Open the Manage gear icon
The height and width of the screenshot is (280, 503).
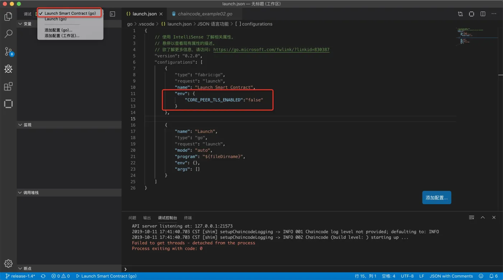pyautogui.click(x=8, y=263)
